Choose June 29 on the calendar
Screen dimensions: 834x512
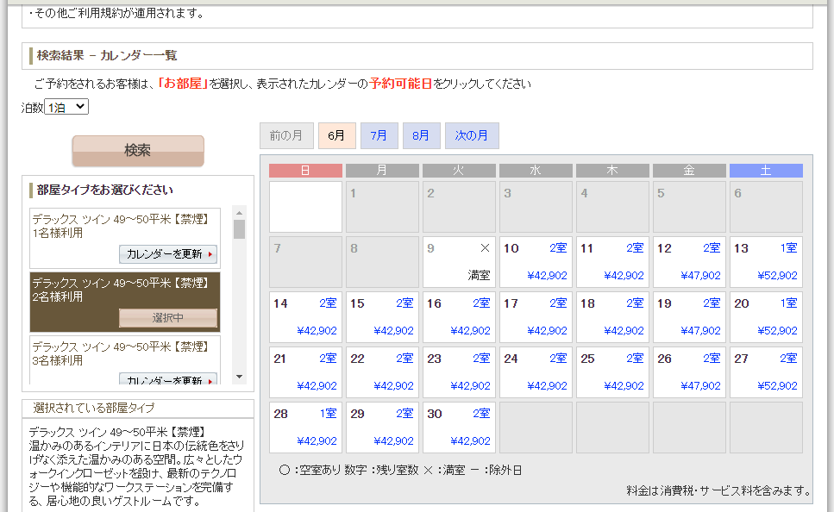[x=382, y=428]
